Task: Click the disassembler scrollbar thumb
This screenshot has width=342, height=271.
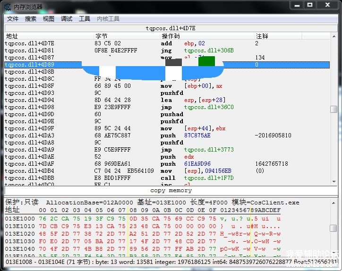Action: click(x=333, y=109)
